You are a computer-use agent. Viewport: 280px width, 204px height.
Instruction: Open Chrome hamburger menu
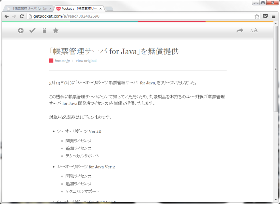pyautogui.click(x=273, y=16)
